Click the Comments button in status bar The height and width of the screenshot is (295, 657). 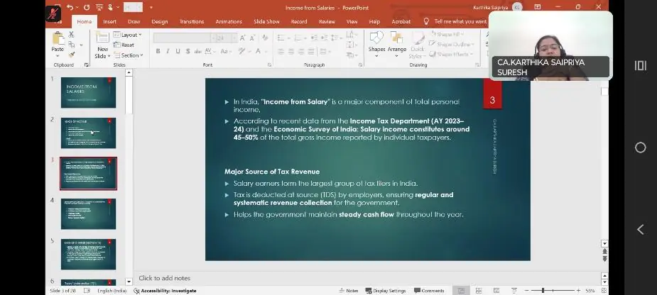coord(429,291)
